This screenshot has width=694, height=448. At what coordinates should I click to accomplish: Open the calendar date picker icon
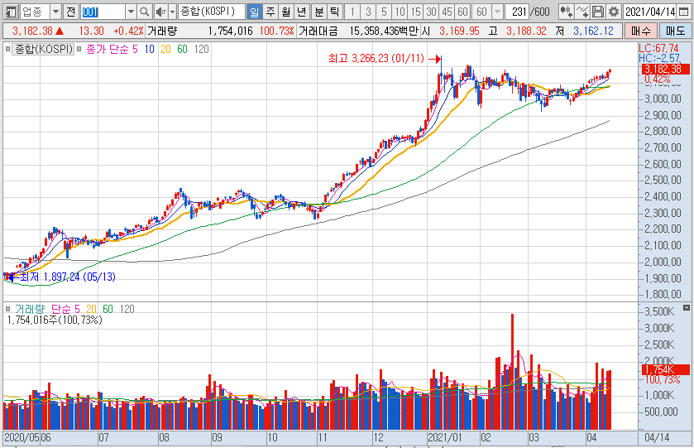[684, 12]
